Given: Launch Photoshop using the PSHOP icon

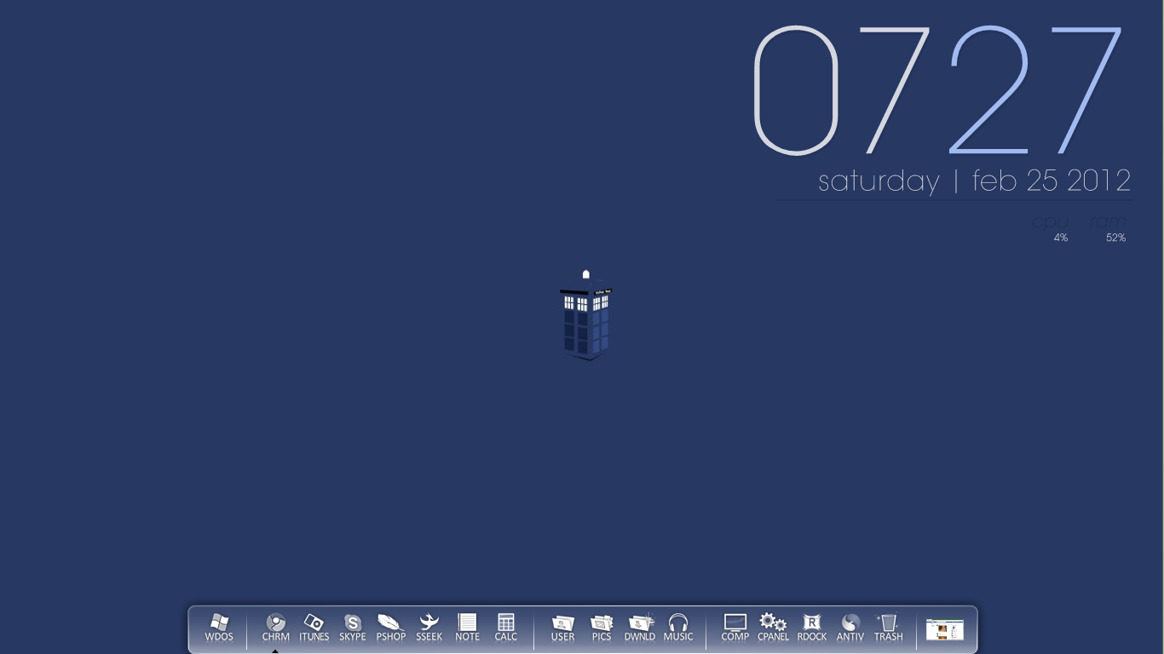Looking at the screenshot, I should [390, 628].
